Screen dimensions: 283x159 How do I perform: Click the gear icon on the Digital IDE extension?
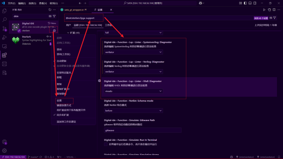[54, 30]
